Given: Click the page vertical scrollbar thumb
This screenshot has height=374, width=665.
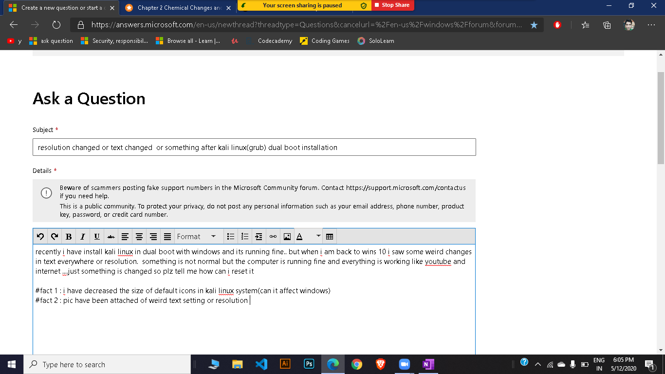Looking at the screenshot, I should pyautogui.click(x=661, y=118).
